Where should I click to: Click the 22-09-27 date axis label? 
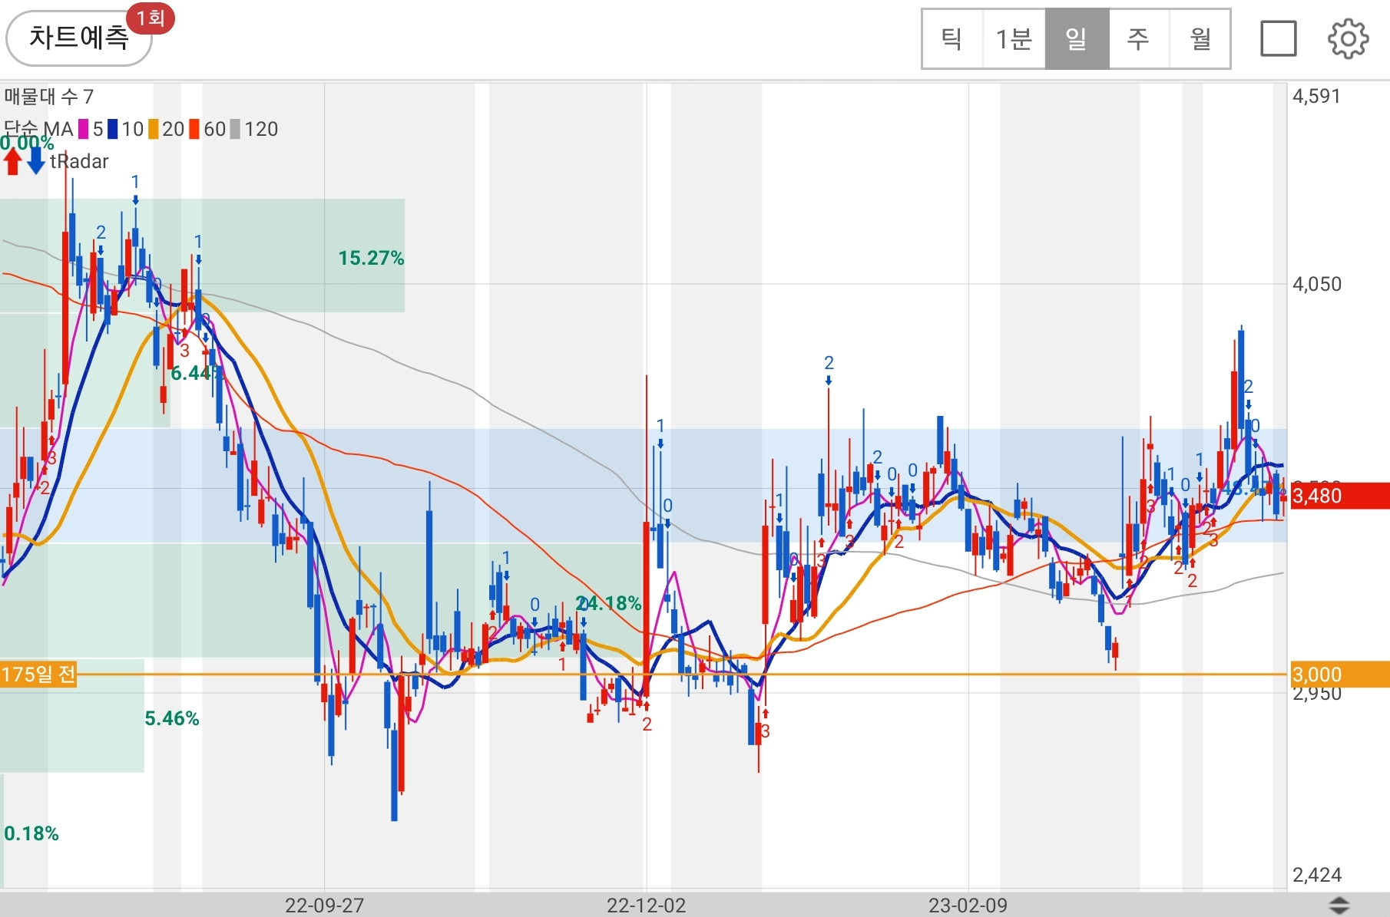pos(324,905)
